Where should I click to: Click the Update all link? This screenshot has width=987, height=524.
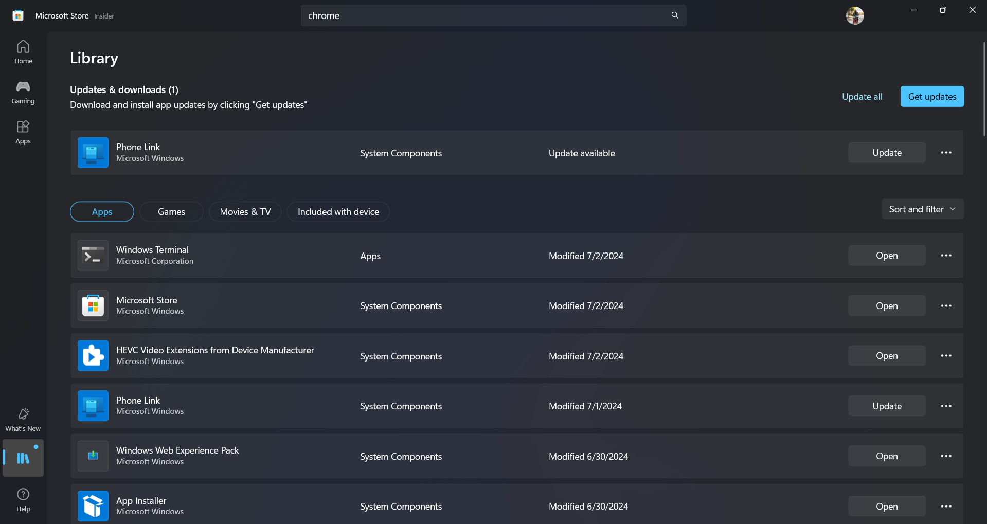[x=862, y=97]
